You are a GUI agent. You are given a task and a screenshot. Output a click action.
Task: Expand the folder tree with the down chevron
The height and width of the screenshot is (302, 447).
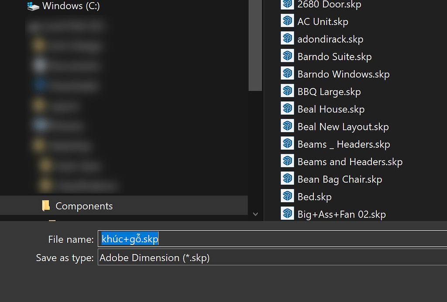(x=255, y=214)
